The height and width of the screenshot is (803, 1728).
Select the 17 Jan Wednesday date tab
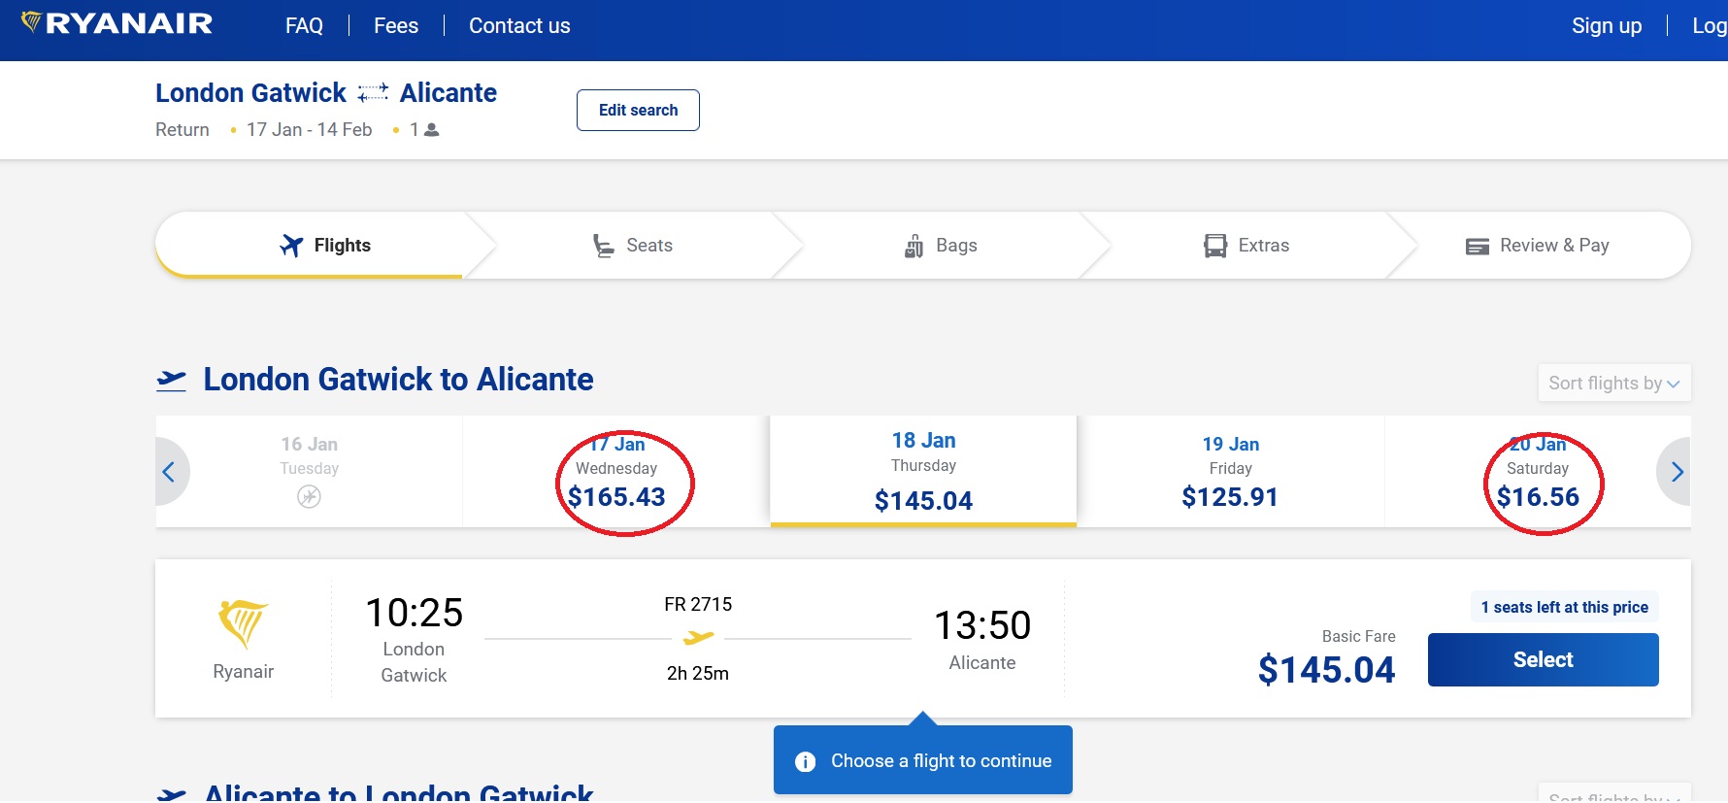(x=616, y=472)
